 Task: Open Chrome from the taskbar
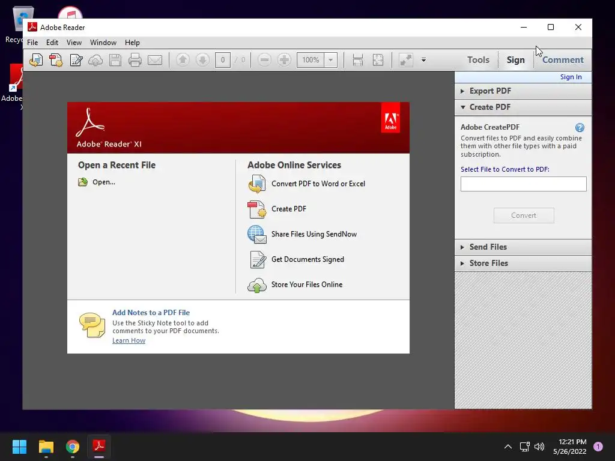pyautogui.click(x=73, y=447)
